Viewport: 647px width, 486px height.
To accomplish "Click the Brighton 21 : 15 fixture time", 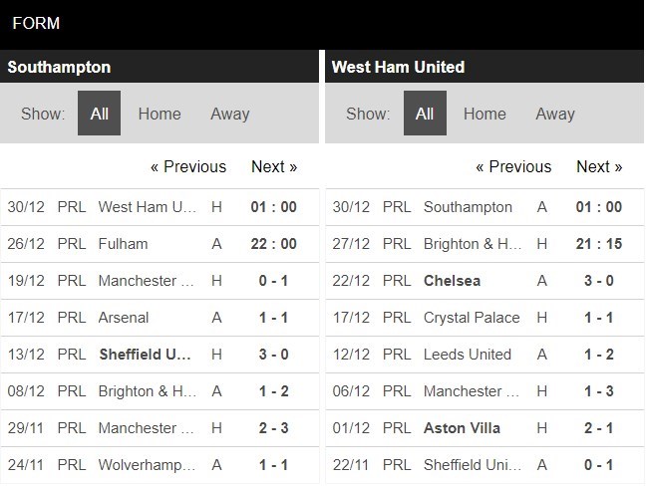I will point(599,244).
